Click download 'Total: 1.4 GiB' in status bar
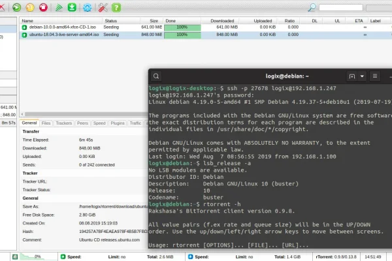This screenshot has height=261, width=392. tap(287, 256)
